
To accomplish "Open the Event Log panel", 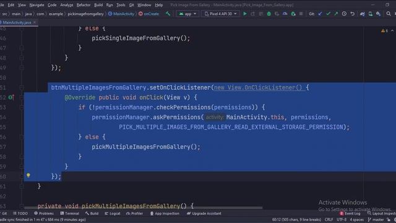I will click(x=350, y=213).
